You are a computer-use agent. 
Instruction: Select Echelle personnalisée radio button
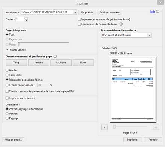tap(7, 85)
